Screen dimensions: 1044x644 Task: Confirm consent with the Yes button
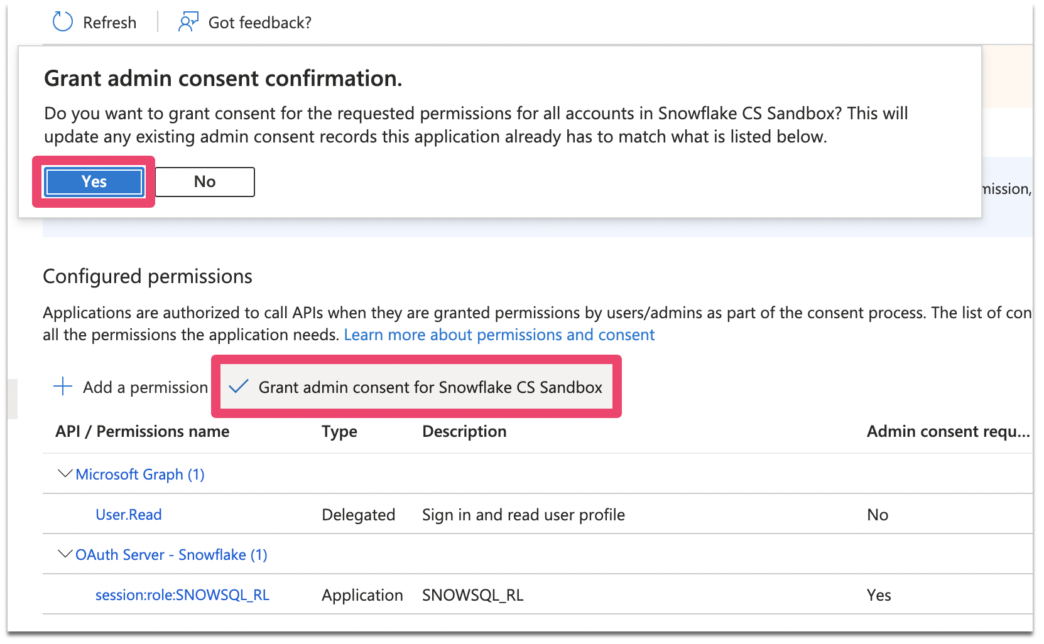pyautogui.click(x=94, y=182)
